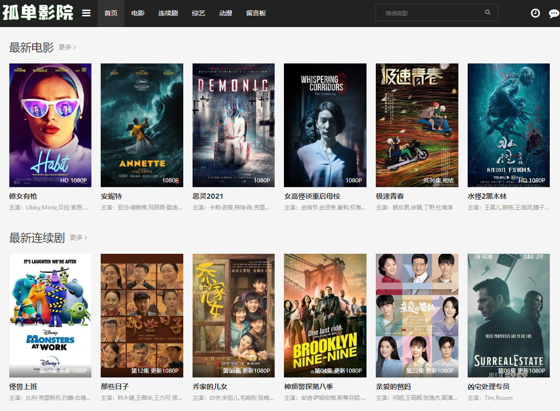Expand 更多 next to 最新电影
Screen dimensions: 560x411
click(x=67, y=47)
